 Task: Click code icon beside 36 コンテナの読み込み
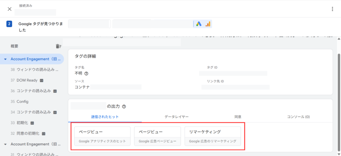pos(55,91)
